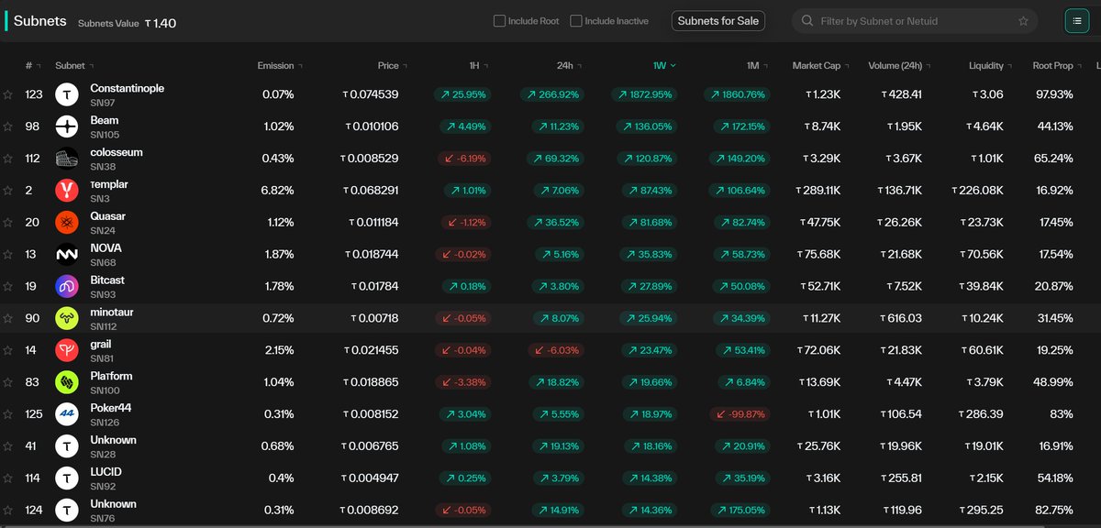Click the Templar subnet logo
The width and height of the screenshot is (1101, 528).
pos(67,191)
